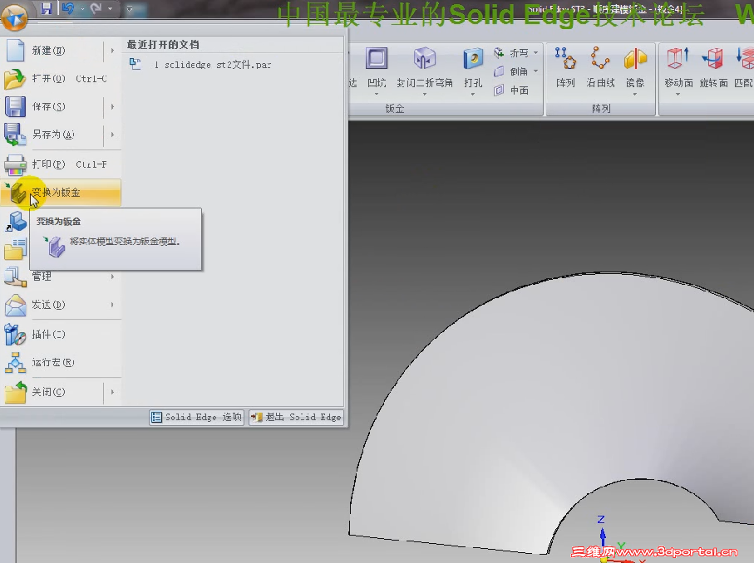Select the 打孔 (Hole) tool
The width and height of the screenshot is (754, 563).
[473, 68]
